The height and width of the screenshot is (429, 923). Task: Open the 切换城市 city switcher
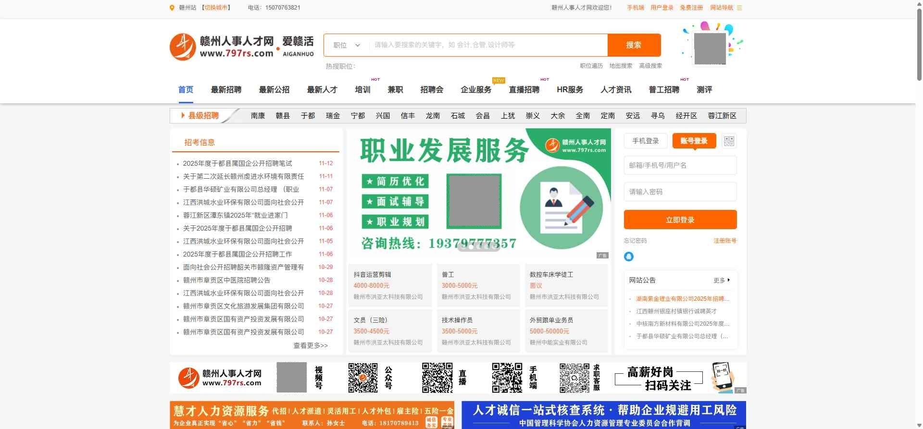[x=216, y=8]
